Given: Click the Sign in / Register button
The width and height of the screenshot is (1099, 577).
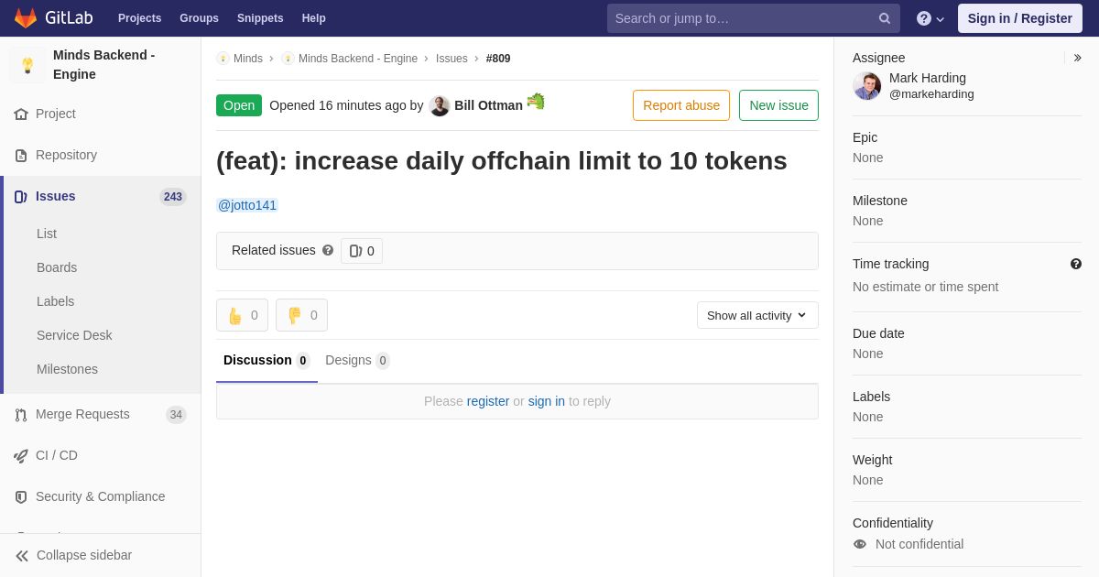Looking at the screenshot, I should (x=1020, y=18).
